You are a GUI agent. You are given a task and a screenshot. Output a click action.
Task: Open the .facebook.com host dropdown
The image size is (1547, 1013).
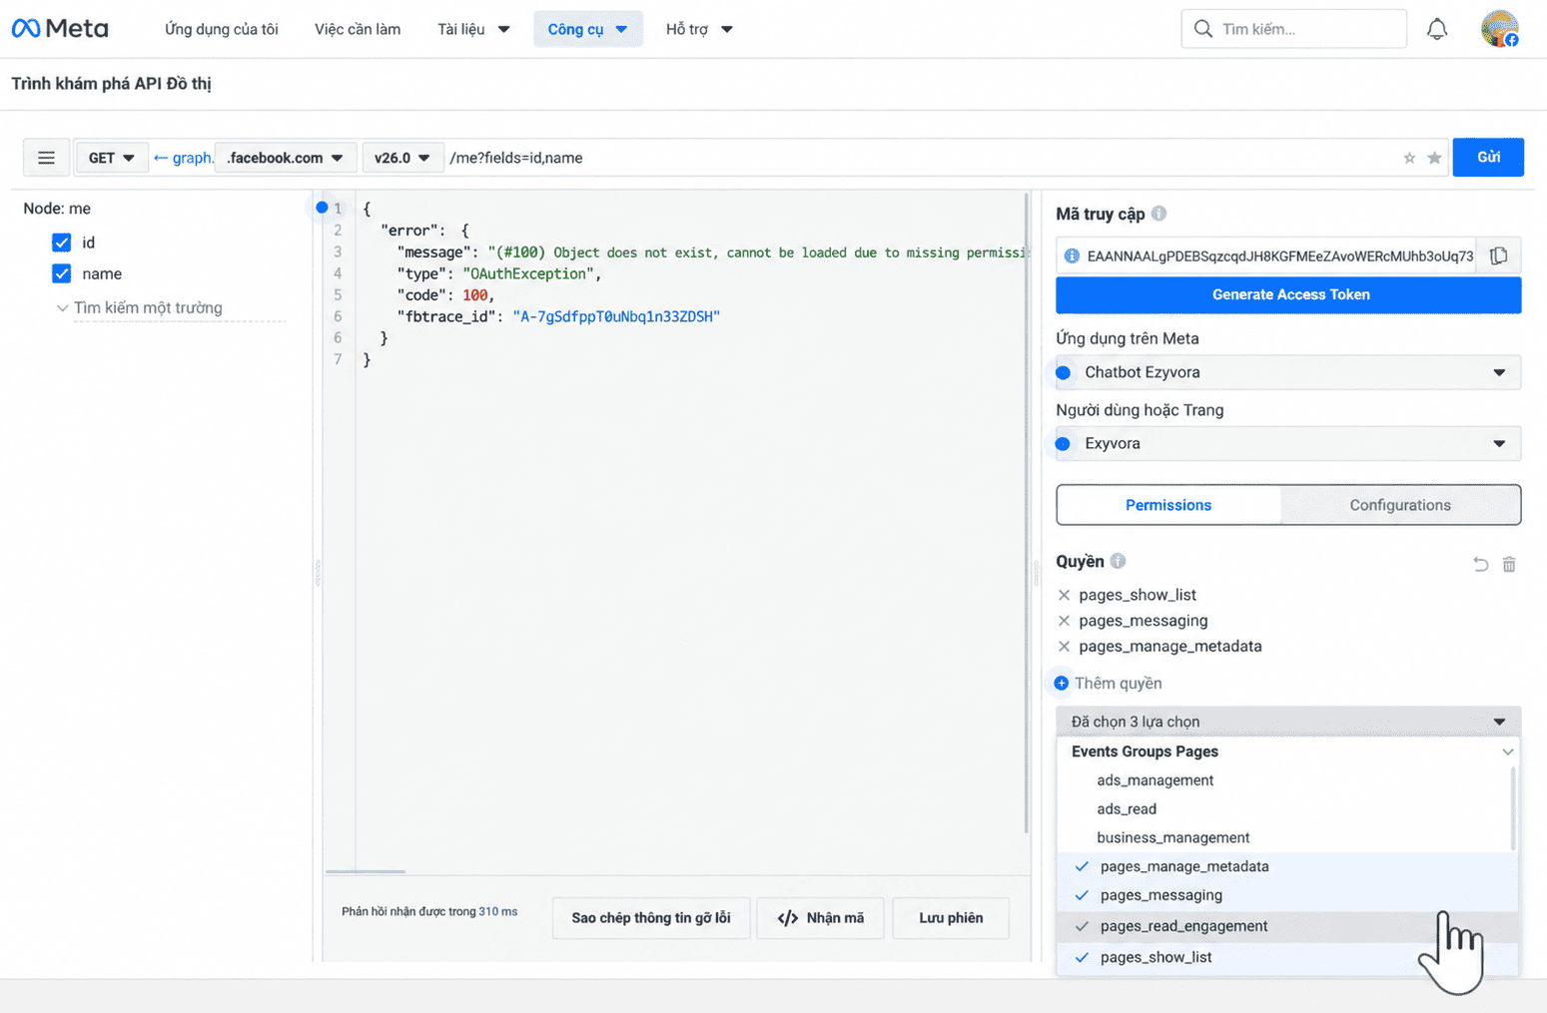coord(285,158)
